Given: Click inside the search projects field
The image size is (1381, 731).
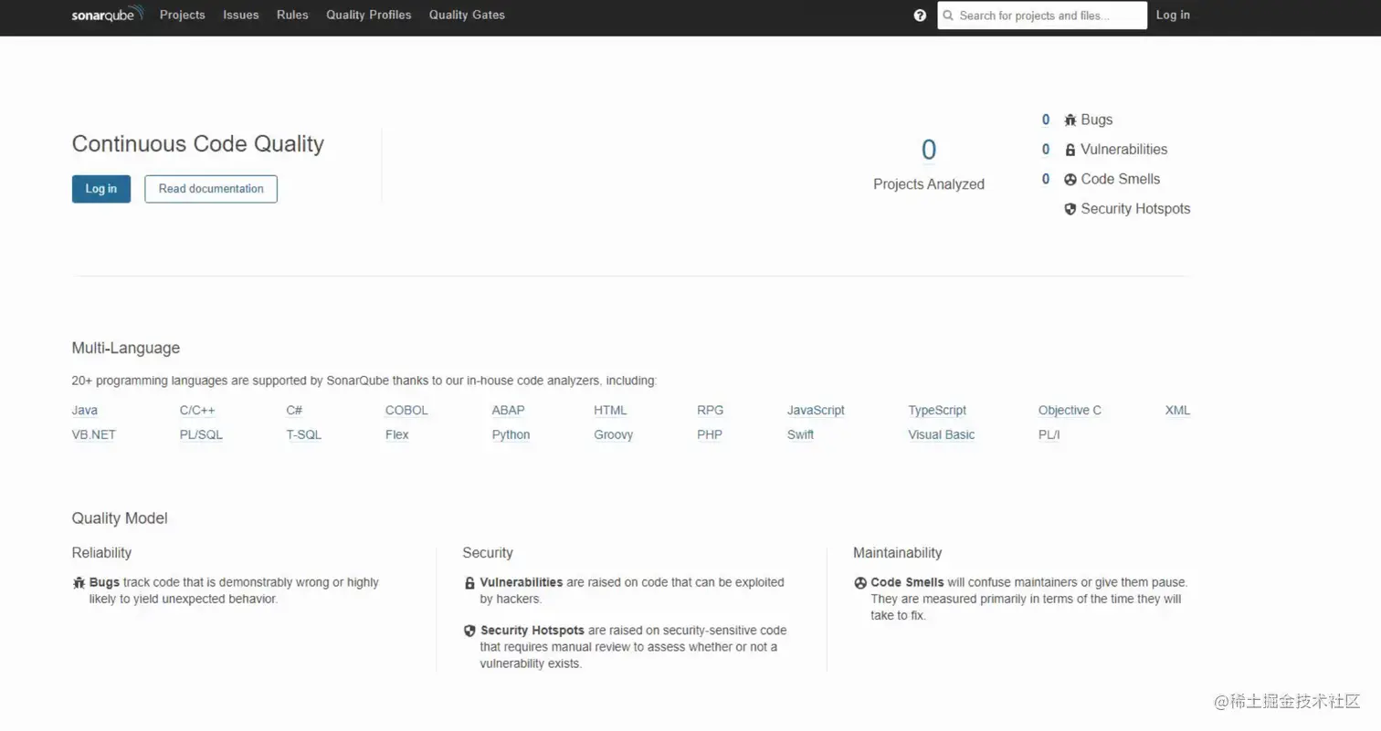Looking at the screenshot, I should [x=1041, y=16].
